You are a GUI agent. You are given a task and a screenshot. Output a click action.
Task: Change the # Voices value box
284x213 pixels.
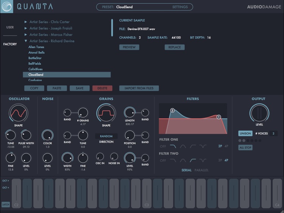[273, 133]
